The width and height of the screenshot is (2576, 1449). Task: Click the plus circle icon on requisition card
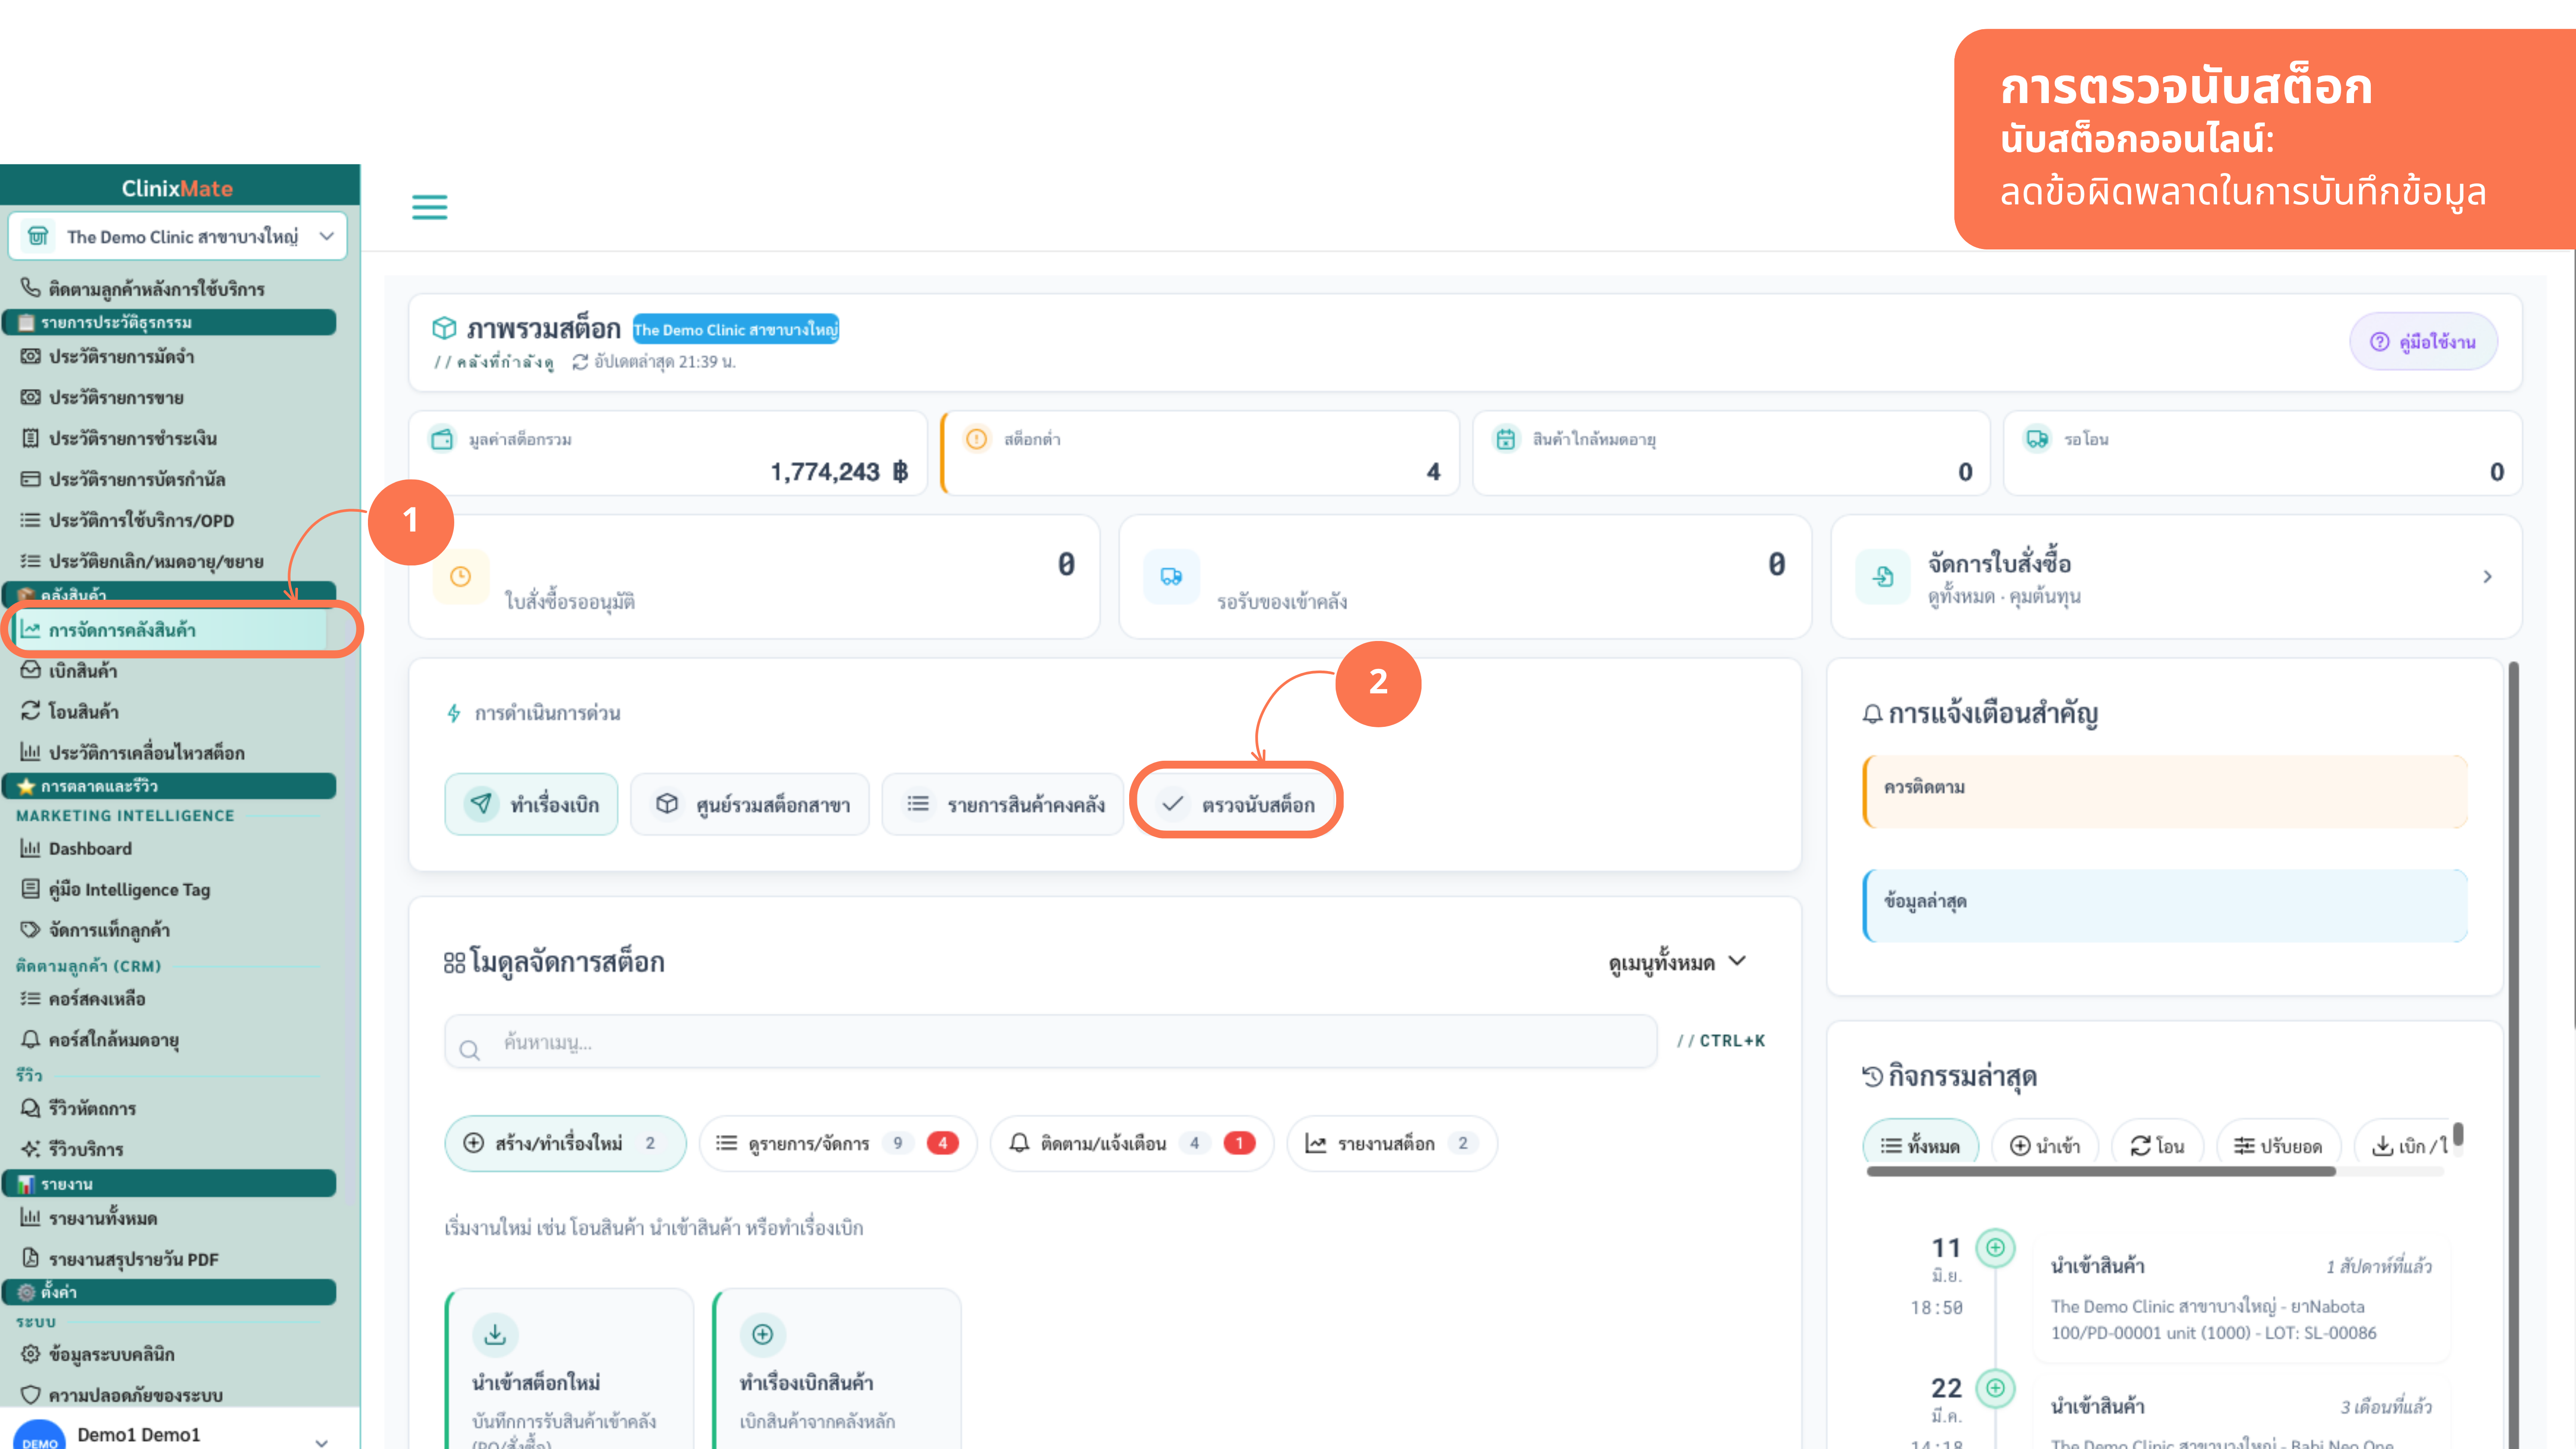(x=762, y=1334)
